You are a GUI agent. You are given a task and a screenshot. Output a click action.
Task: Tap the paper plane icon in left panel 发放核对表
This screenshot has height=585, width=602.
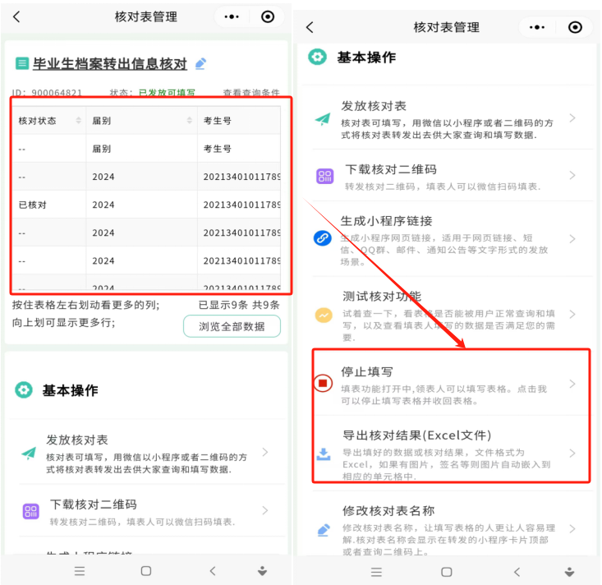[x=29, y=454]
